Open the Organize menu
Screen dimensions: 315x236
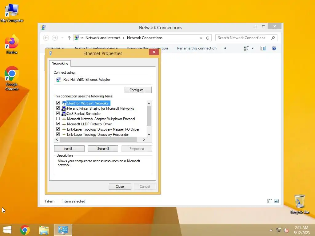coord(55,48)
